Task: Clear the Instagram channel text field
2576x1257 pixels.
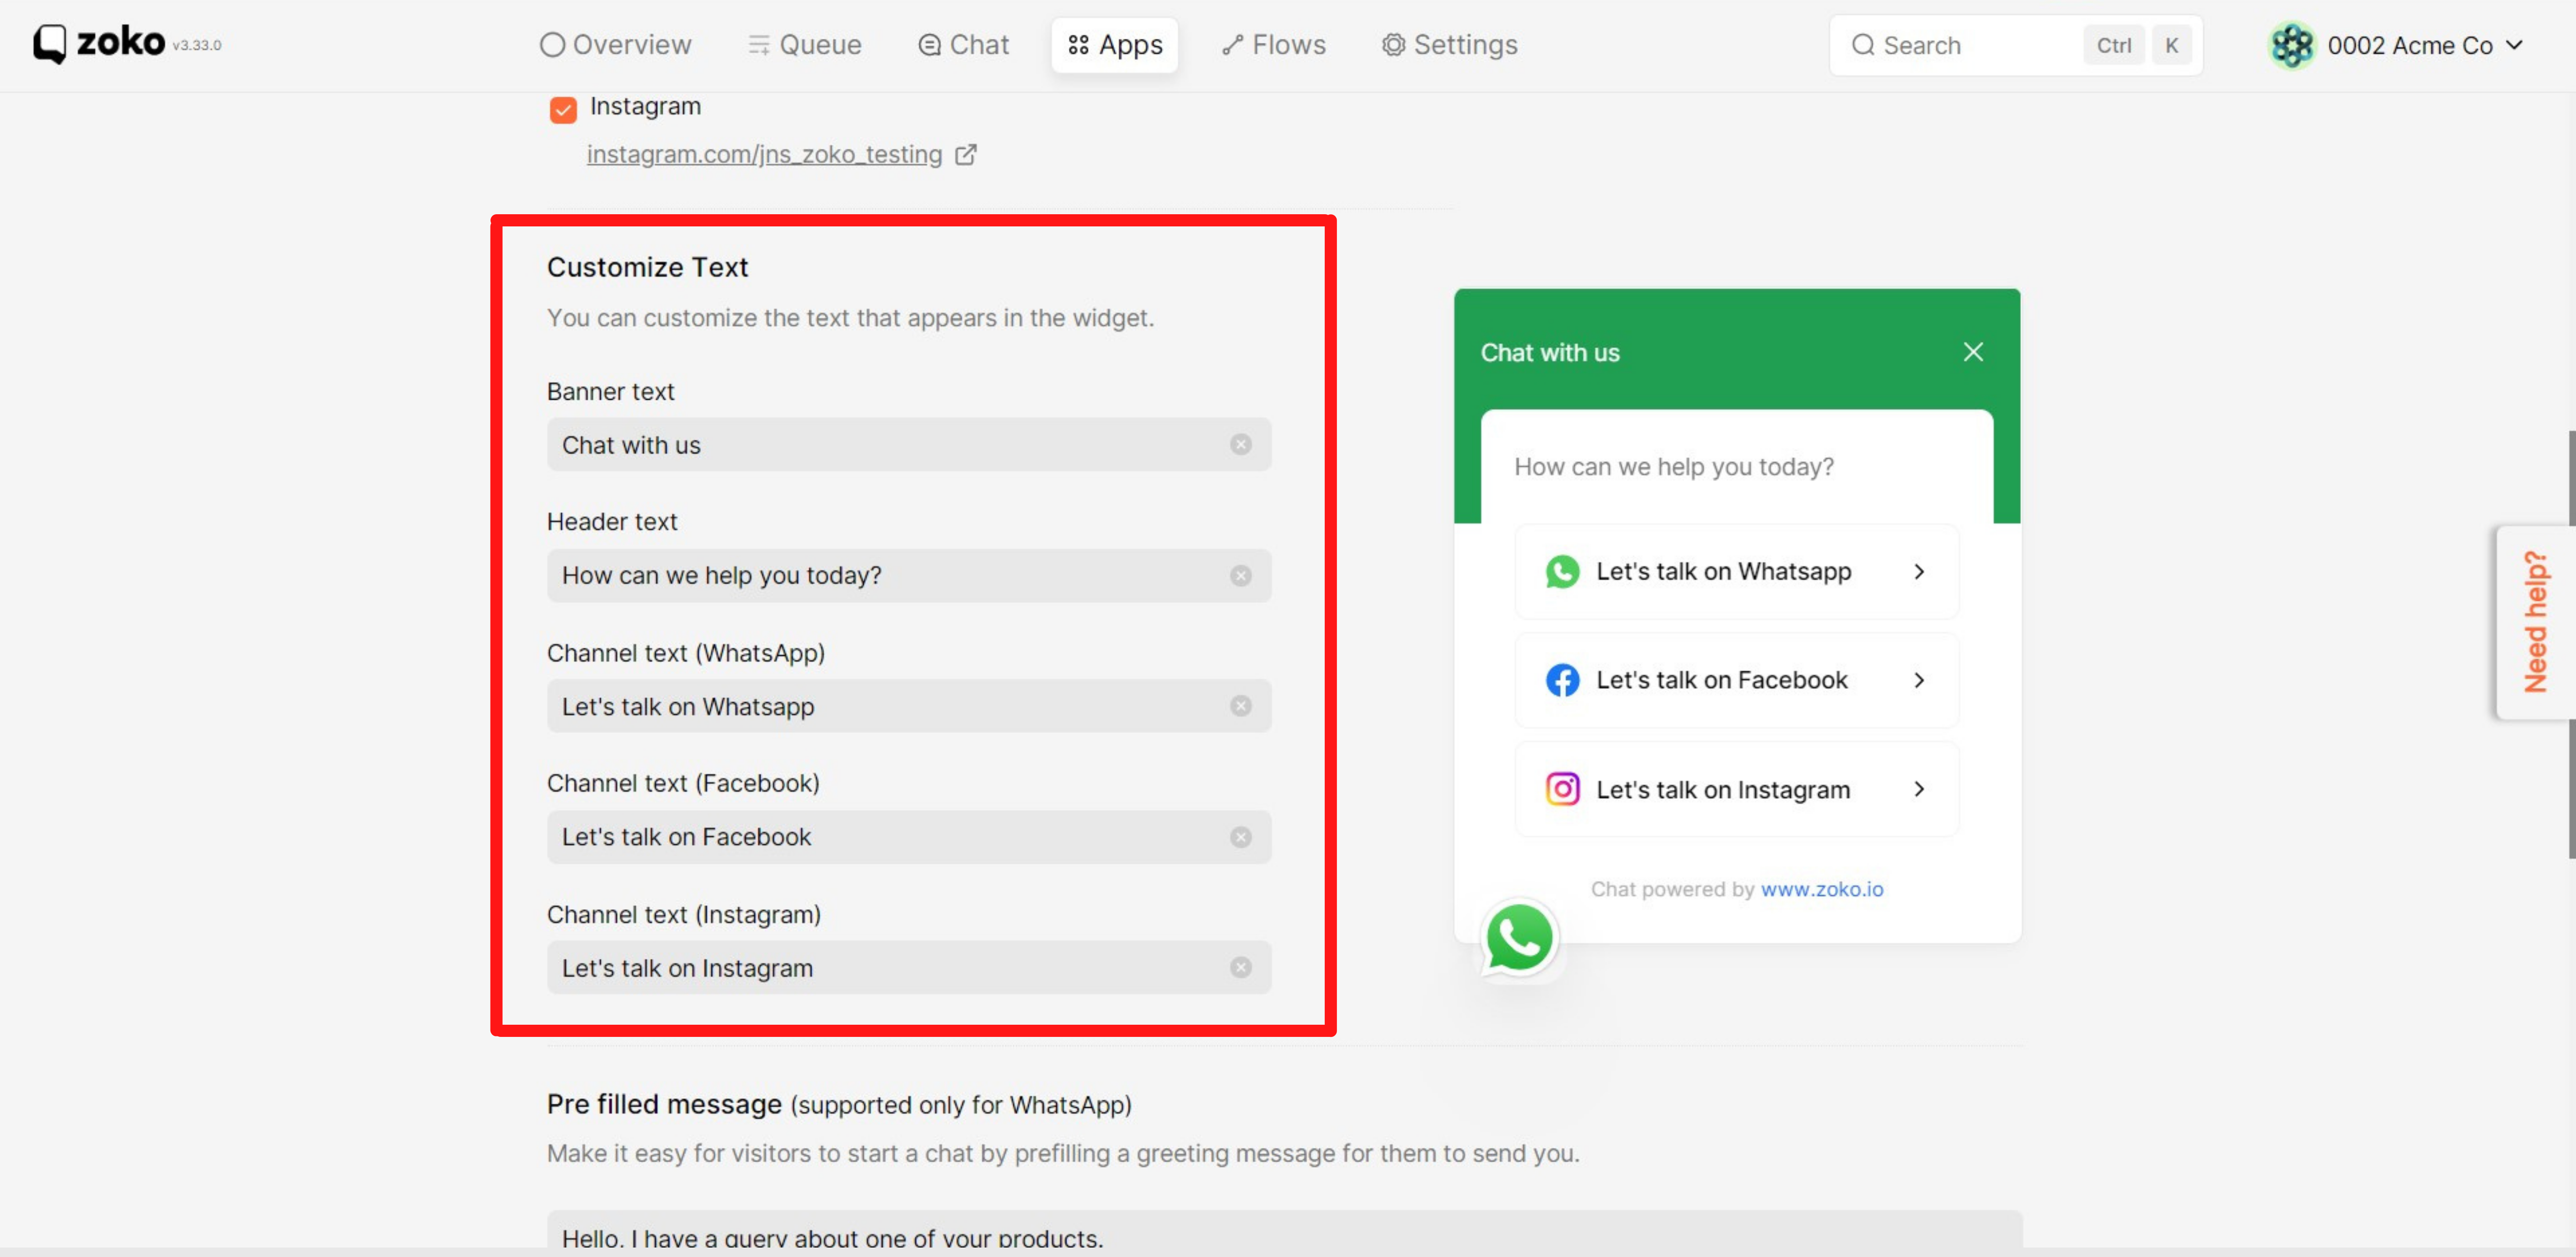Action: pos(1240,968)
